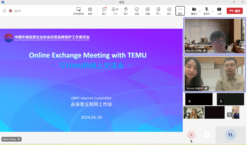The height and width of the screenshot is (145, 247).
Task: Select Kyle Zhu's video tile
Action: [x=215, y=36]
